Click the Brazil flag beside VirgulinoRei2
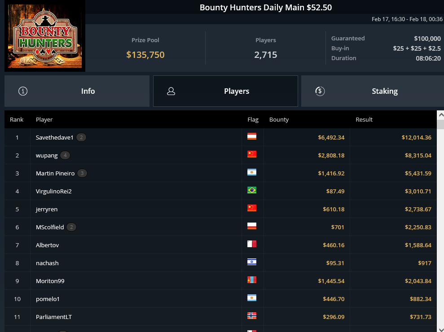Screen dimensions: 444x332 point(252,190)
